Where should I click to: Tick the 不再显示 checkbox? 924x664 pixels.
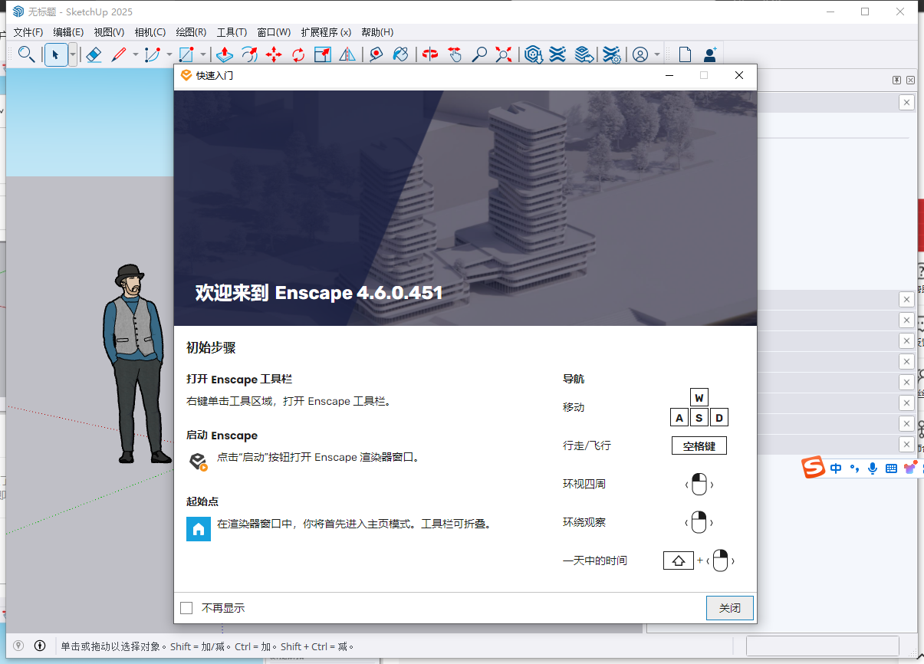(186, 607)
